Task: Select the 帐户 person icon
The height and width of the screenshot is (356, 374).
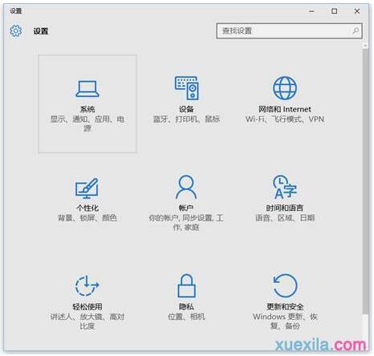Action: coord(186,187)
